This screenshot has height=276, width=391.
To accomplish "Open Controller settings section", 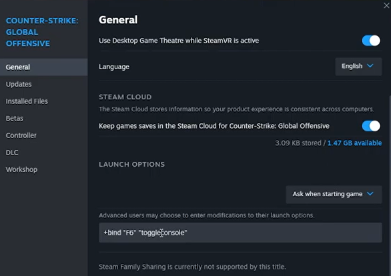I will point(43,135).
